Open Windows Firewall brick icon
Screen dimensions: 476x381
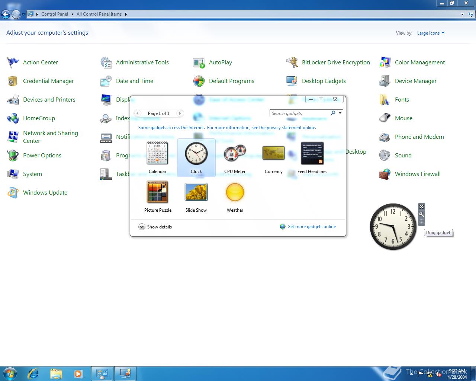pyautogui.click(x=385, y=174)
